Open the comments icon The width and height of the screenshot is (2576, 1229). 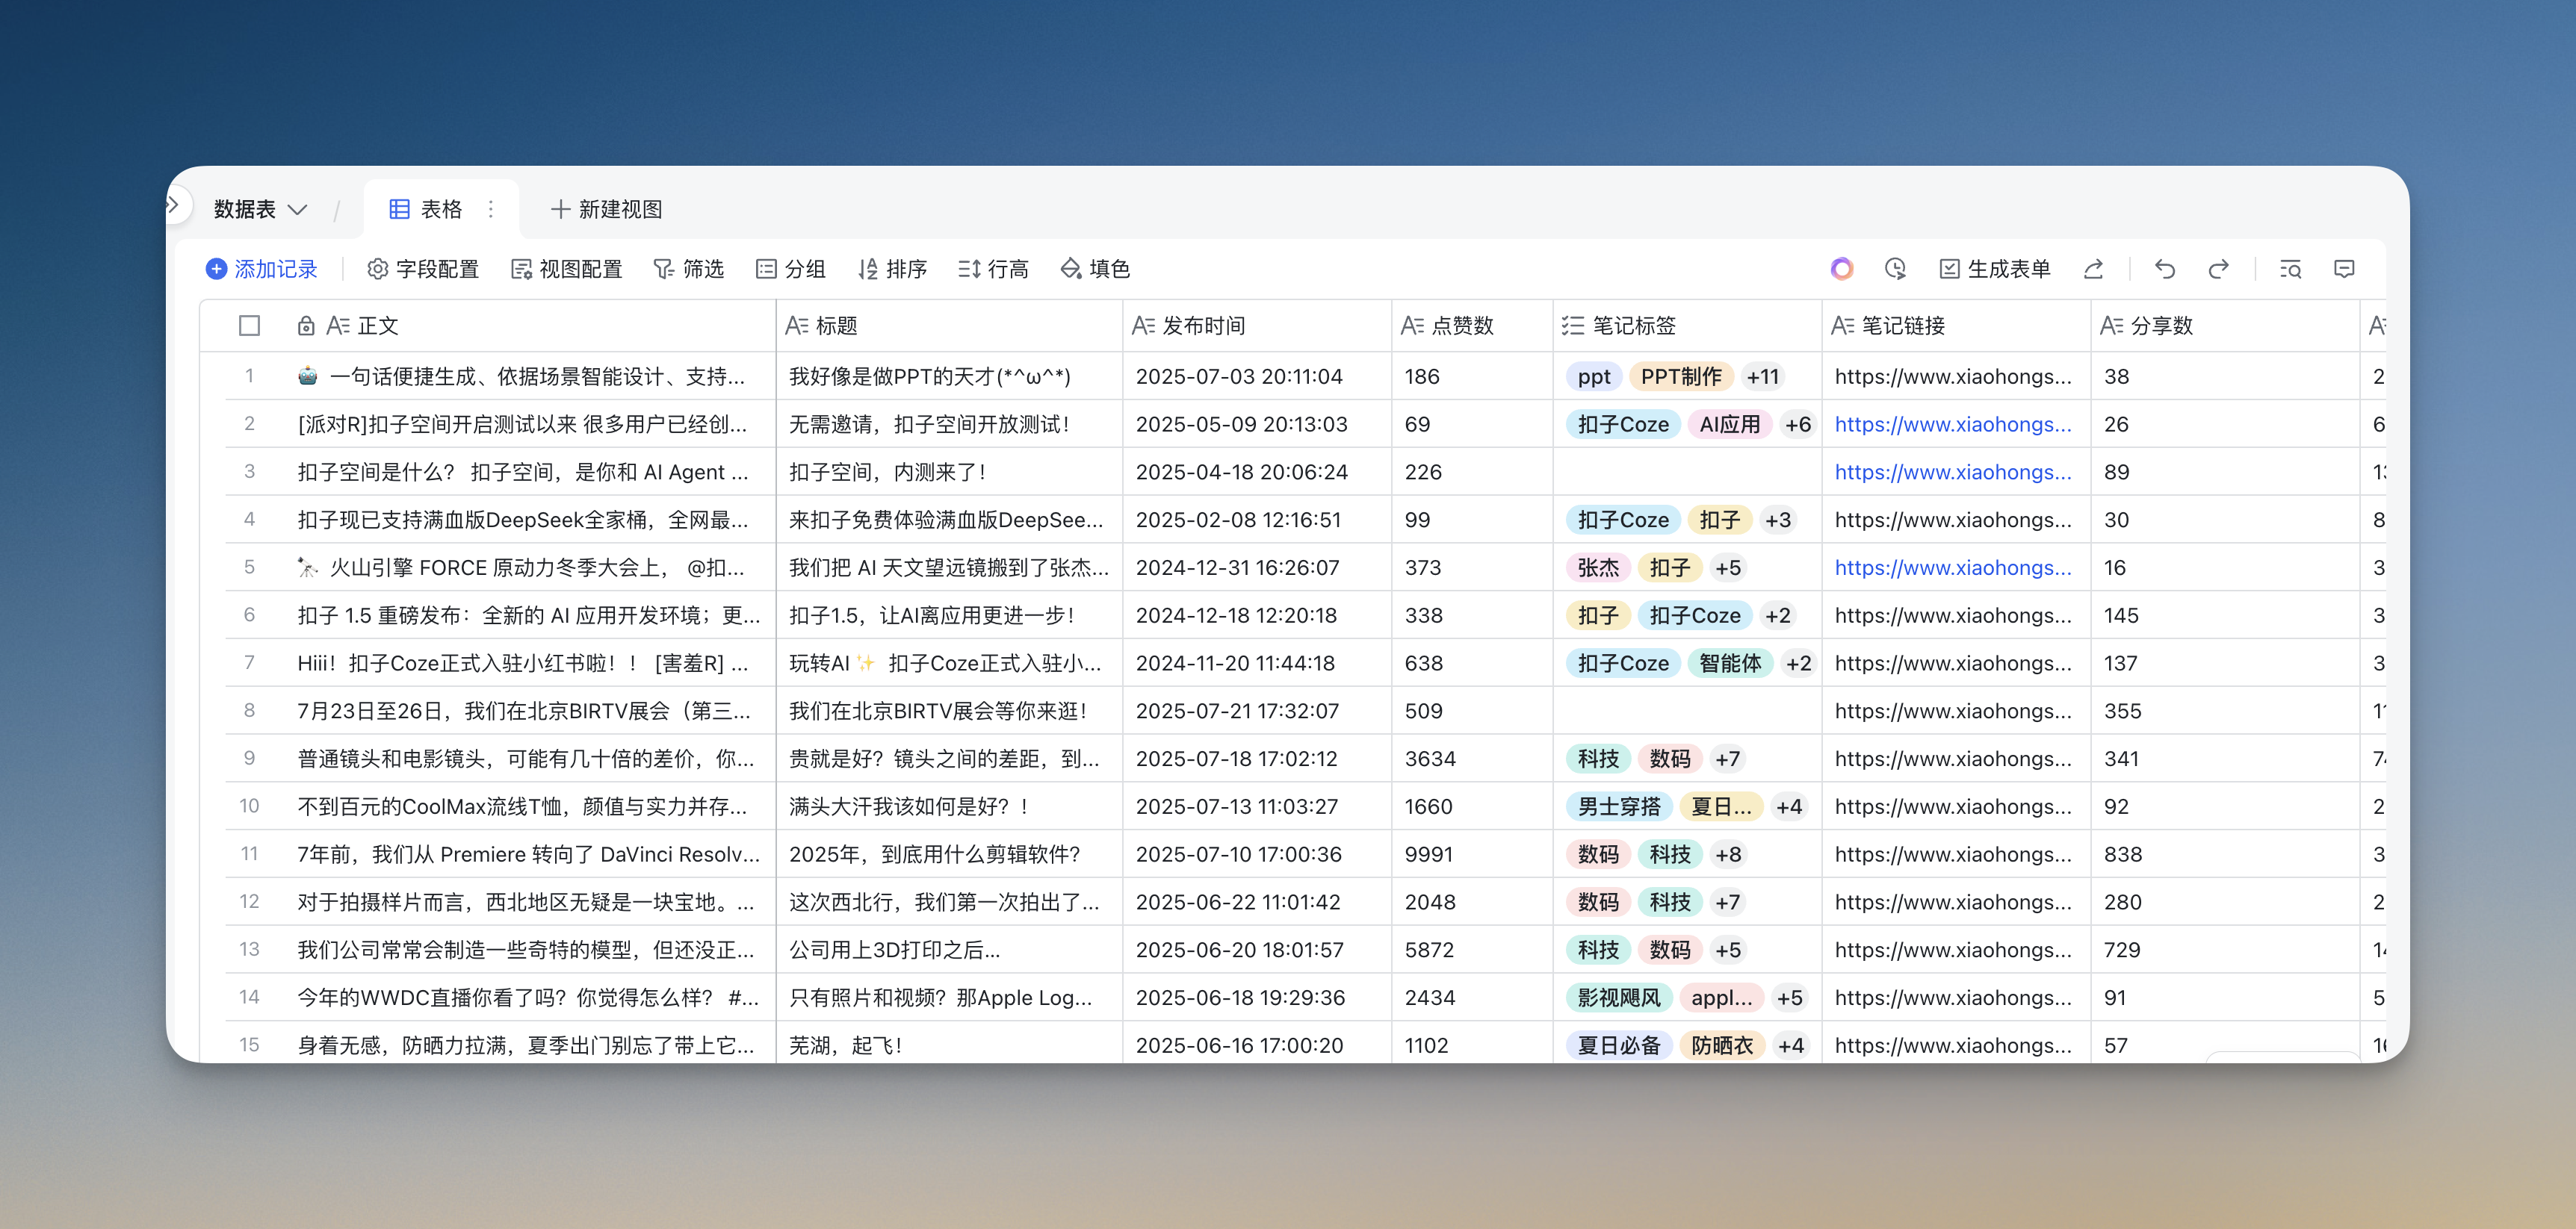click(x=2344, y=269)
